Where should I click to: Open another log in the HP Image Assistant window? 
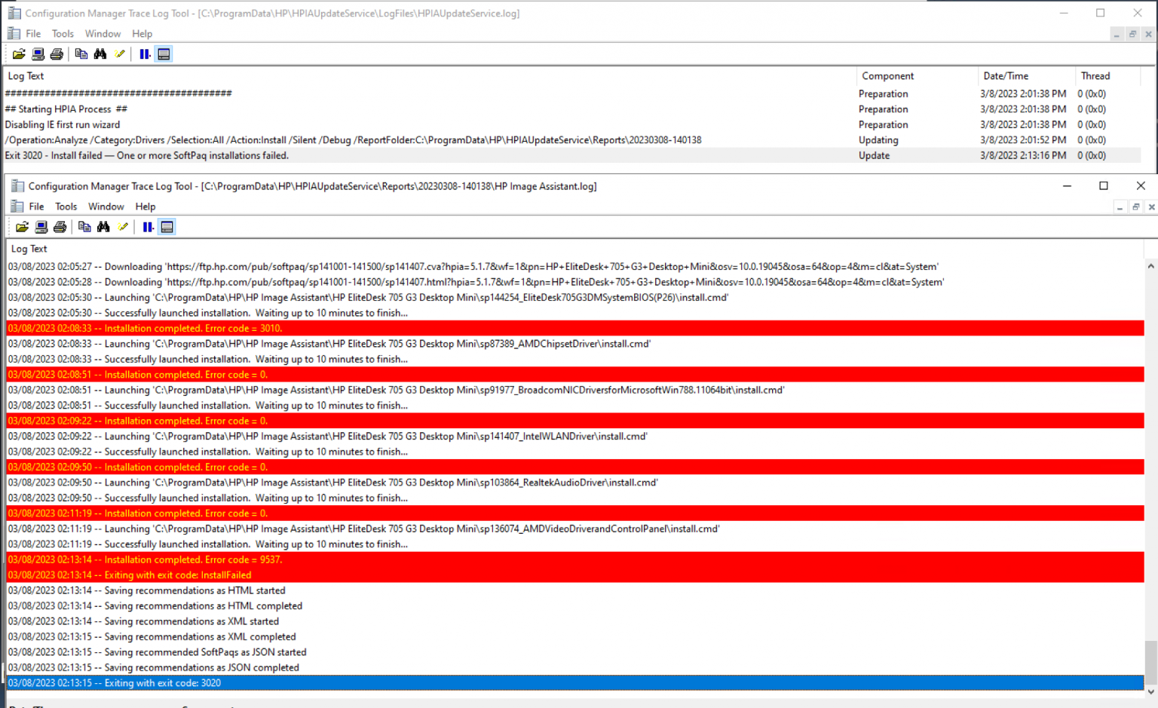pos(21,226)
